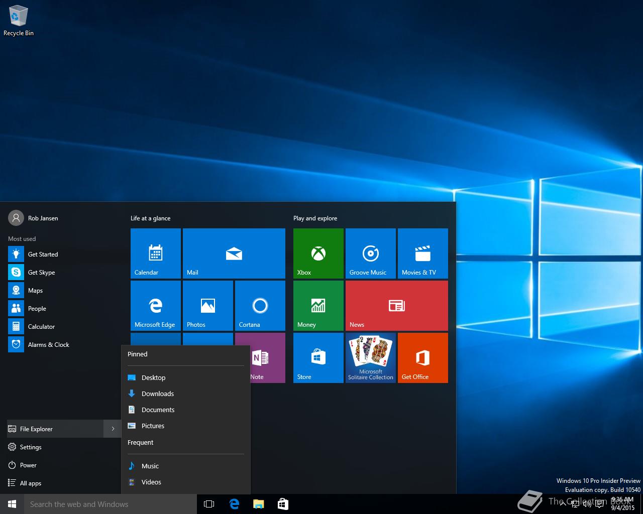643x514 pixels.
Task: Show All apps list
Action: [64, 483]
